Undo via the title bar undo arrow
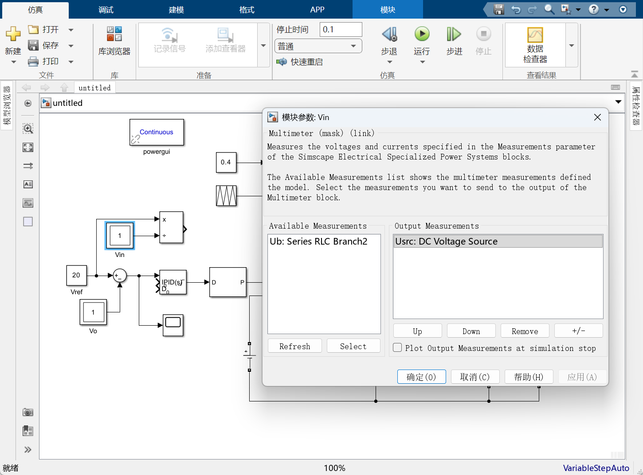 [516, 9]
